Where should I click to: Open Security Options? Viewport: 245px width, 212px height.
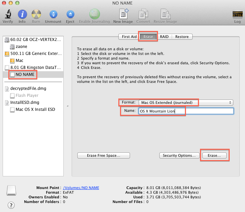[179, 155]
